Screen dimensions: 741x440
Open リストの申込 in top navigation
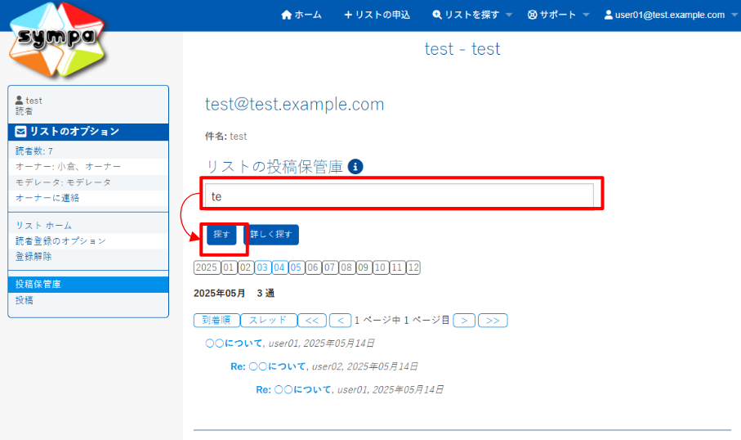(x=377, y=15)
